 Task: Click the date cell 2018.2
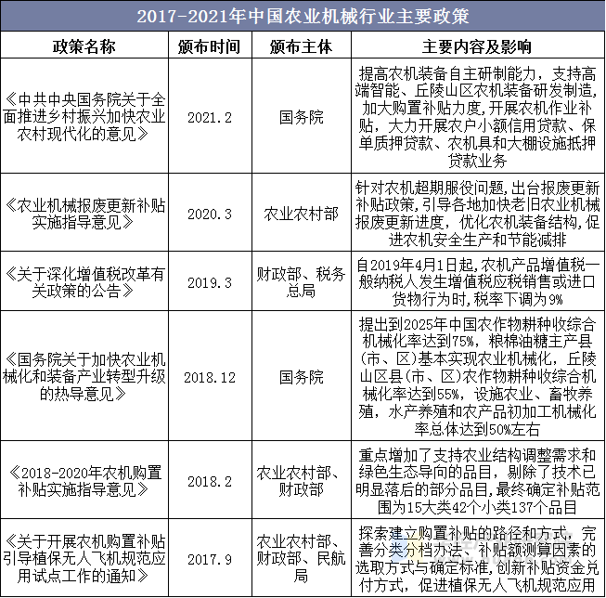[210, 482]
